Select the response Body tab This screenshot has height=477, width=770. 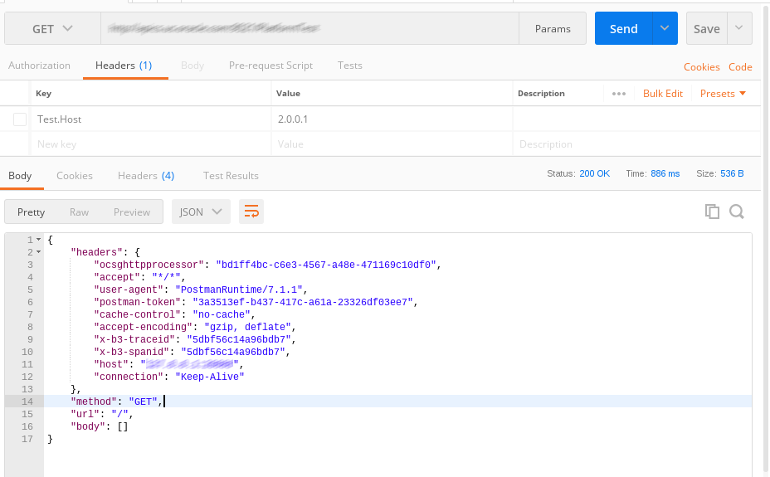click(x=20, y=176)
